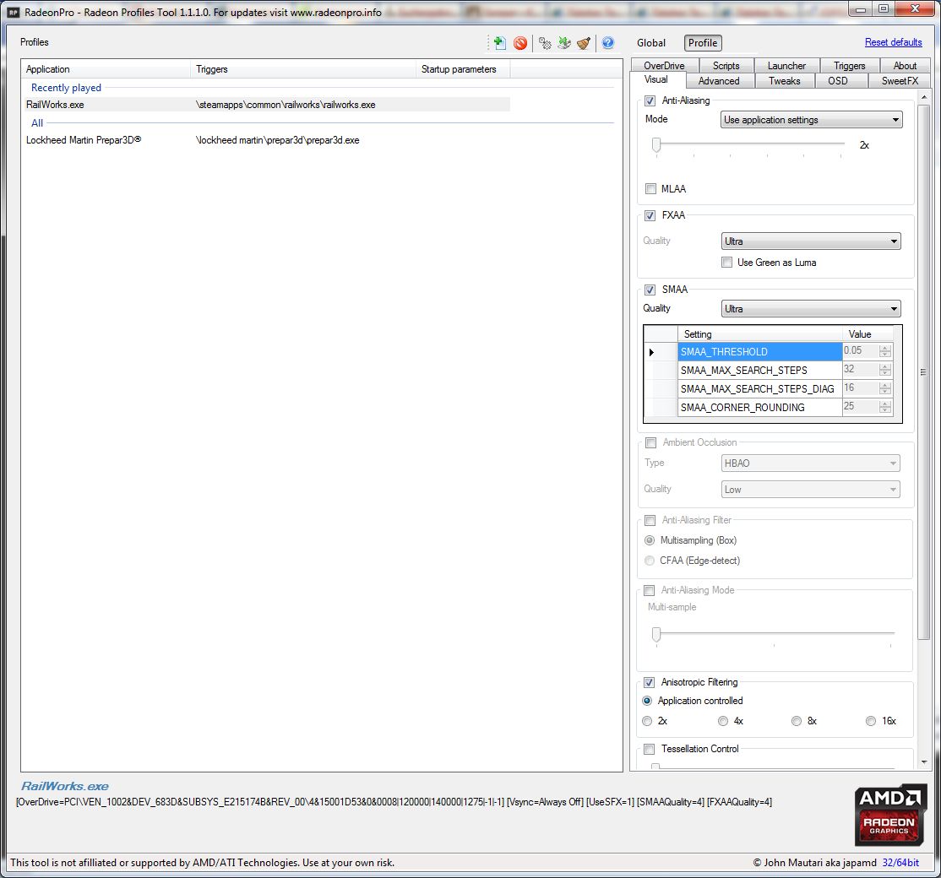This screenshot has height=878, width=941.
Task: Click the Multi-sample slider handle
Action: (x=656, y=634)
